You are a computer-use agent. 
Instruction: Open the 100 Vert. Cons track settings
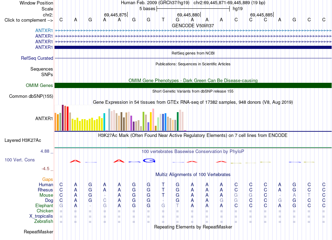(x=20, y=160)
